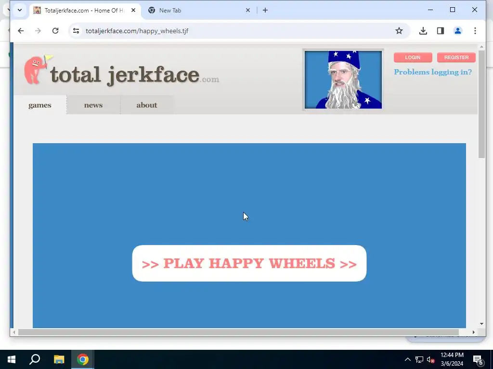
Task: Close the Totaljerkface.com tab
Action: (133, 11)
